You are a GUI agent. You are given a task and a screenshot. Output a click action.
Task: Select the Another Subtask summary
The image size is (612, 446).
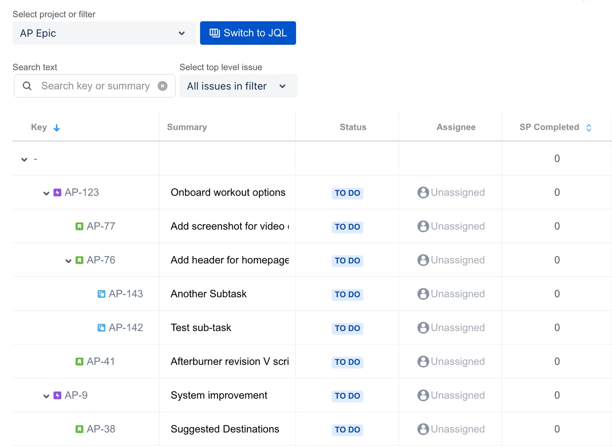(208, 294)
